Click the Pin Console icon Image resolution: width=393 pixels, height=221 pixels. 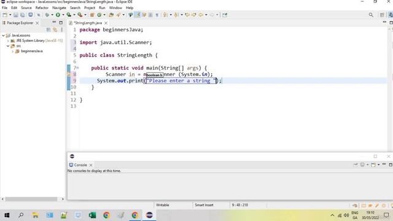click(x=356, y=165)
